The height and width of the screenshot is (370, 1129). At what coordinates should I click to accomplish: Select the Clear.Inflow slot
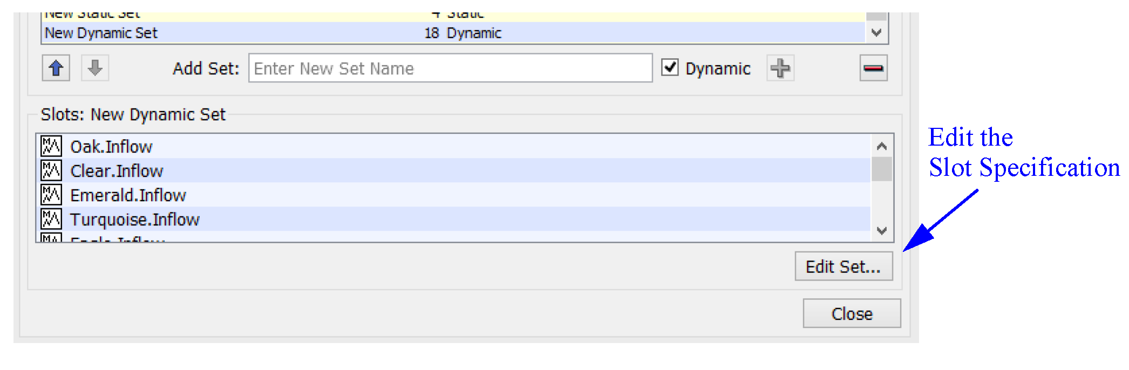pyautogui.click(x=117, y=171)
